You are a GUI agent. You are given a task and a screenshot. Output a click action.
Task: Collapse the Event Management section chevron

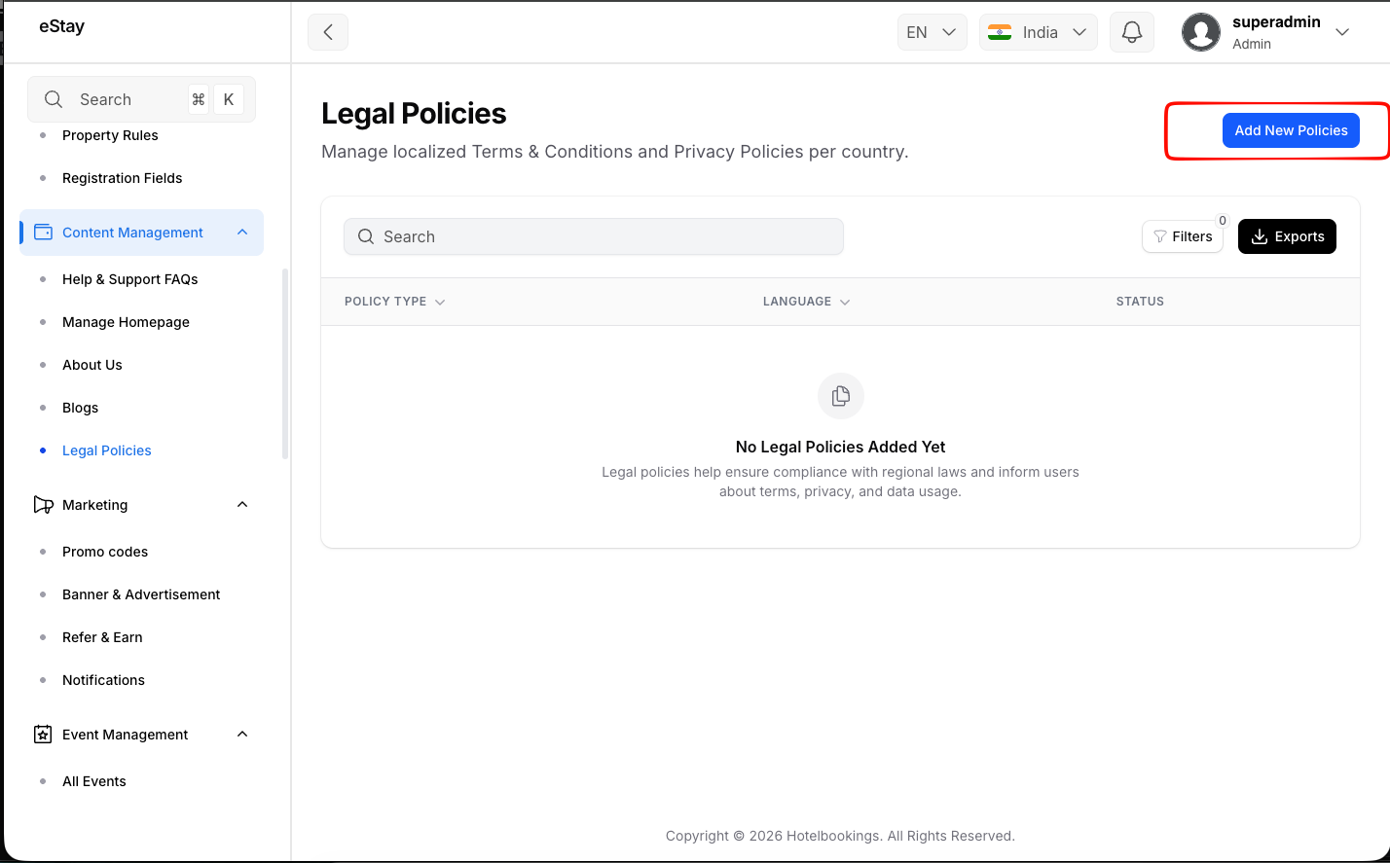(x=242, y=735)
